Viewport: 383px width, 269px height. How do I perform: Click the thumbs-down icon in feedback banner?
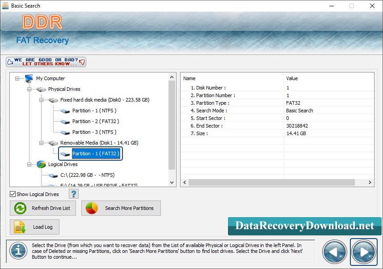[x=82, y=62]
